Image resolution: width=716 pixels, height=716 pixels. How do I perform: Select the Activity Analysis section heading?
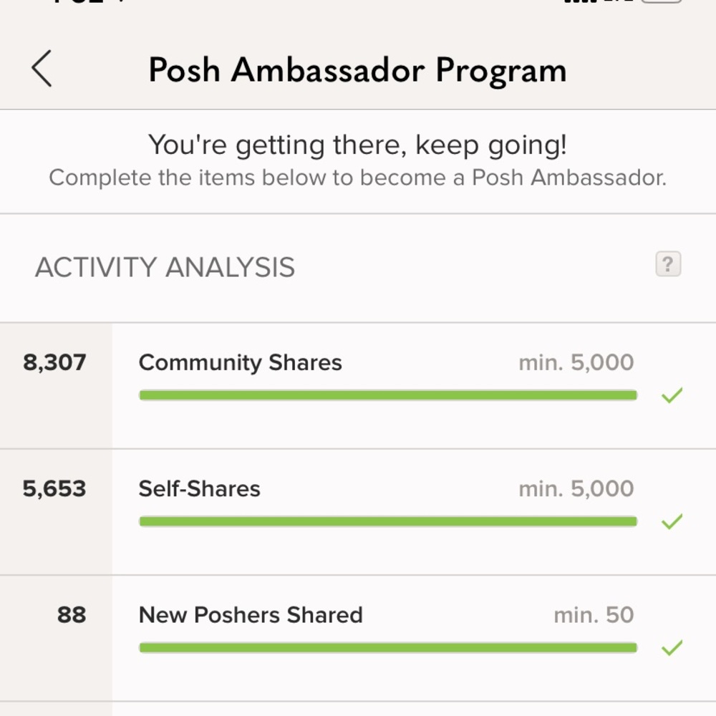click(x=166, y=266)
